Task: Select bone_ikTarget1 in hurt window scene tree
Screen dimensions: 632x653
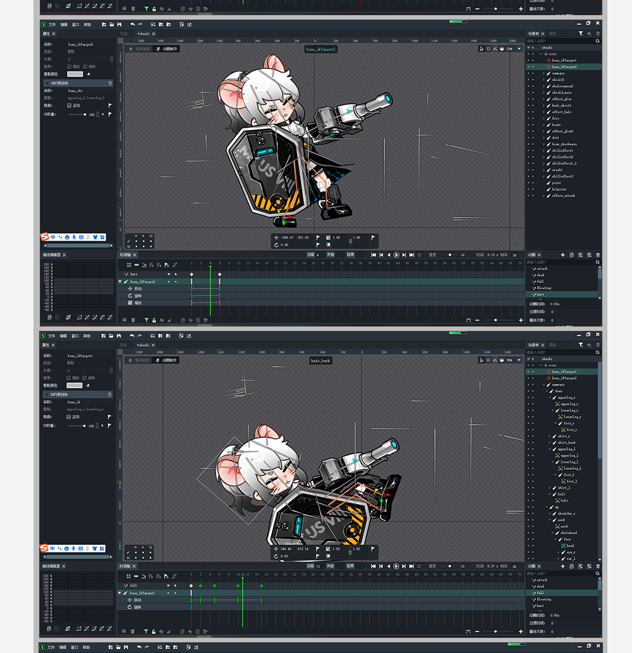Action: (x=564, y=61)
